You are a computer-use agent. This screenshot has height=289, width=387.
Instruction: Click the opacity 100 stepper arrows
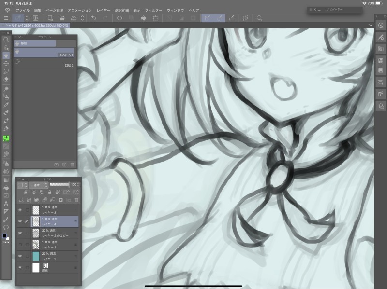pos(78,184)
